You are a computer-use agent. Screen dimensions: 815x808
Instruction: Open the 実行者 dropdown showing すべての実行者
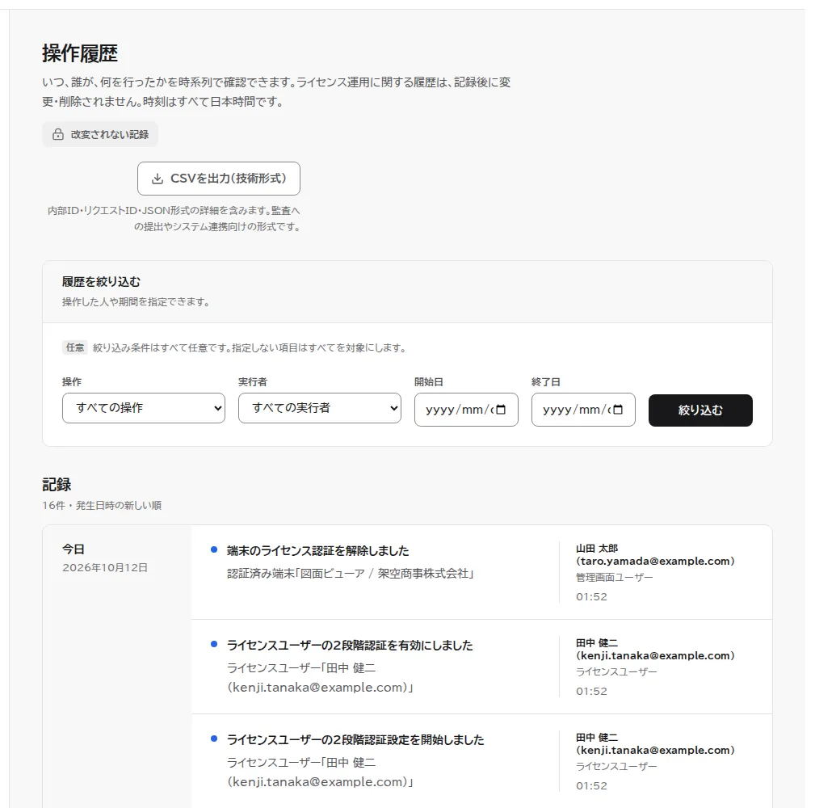[320, 408]
